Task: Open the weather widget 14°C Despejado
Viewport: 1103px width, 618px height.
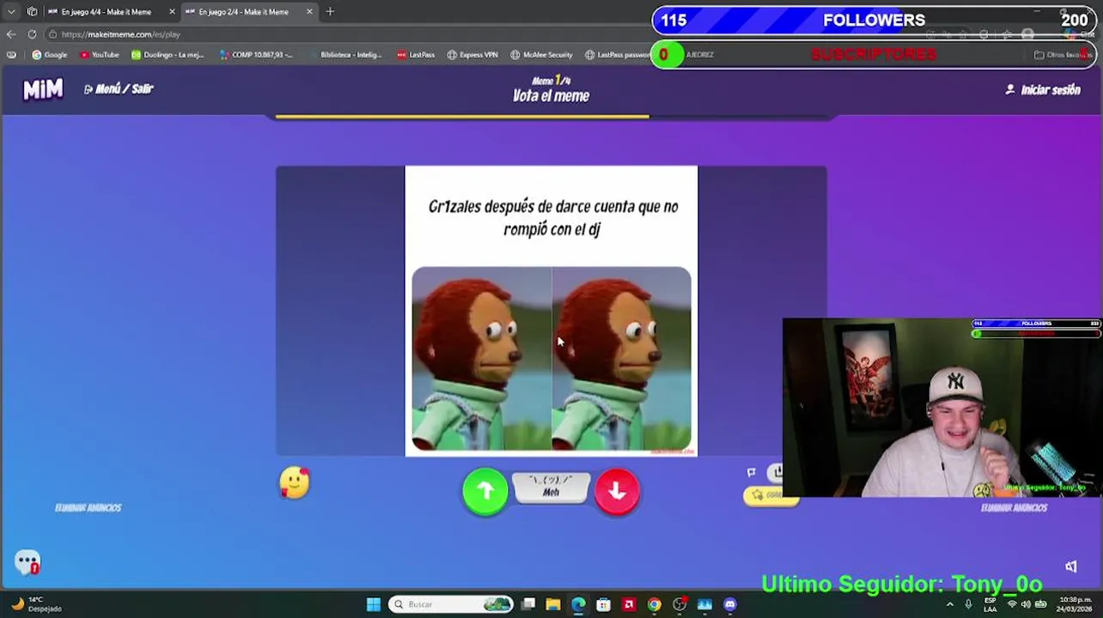Action: pos(36,604)
